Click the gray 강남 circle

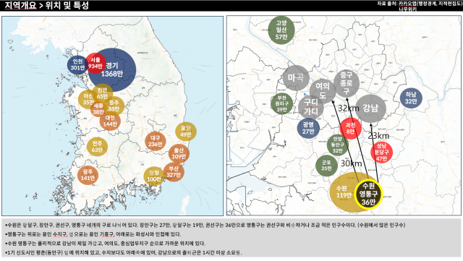tap(371, 108)
